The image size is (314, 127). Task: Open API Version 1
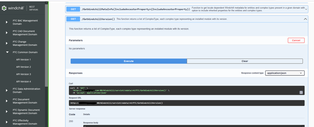click(24, 60)
